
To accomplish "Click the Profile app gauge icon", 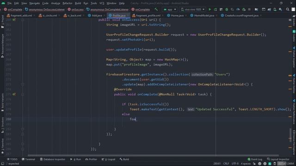I will [238, 9].
